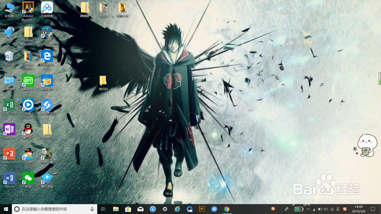Select the 二级MS OFFICE shortcut icon

click(x=47, y=36)
